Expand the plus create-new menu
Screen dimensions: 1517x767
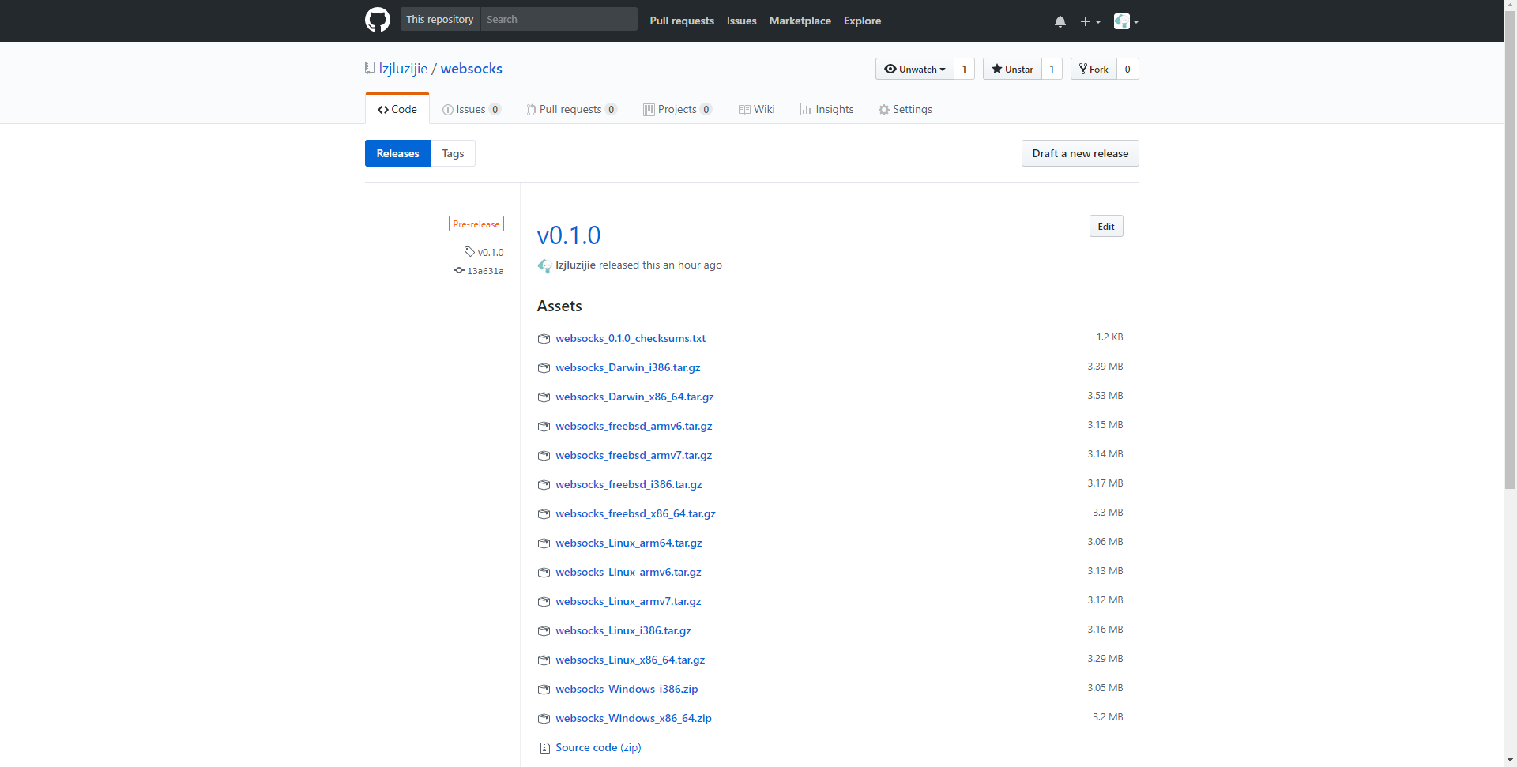(x=1090, y=21)
